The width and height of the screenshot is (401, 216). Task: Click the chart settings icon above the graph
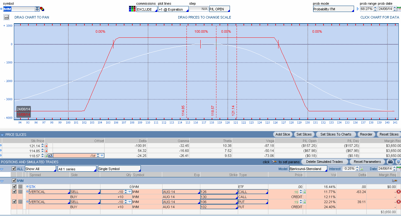[6, 17]
